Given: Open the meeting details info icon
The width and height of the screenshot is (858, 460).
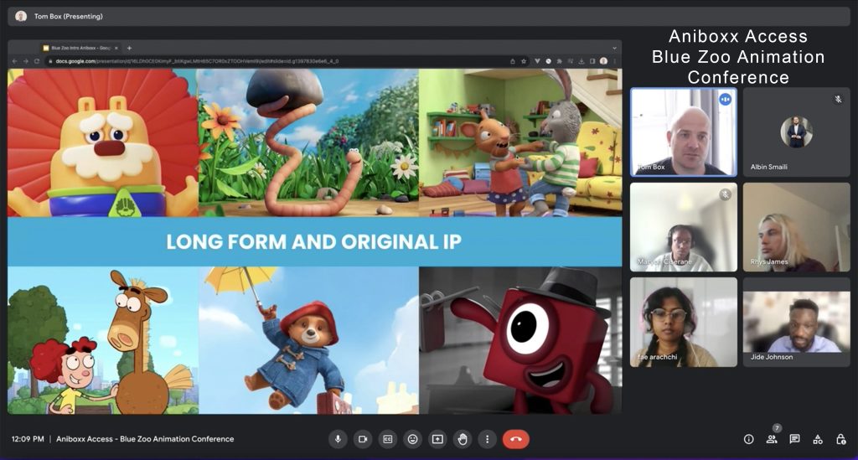Looking at the screenshot, I should [748, 439].
